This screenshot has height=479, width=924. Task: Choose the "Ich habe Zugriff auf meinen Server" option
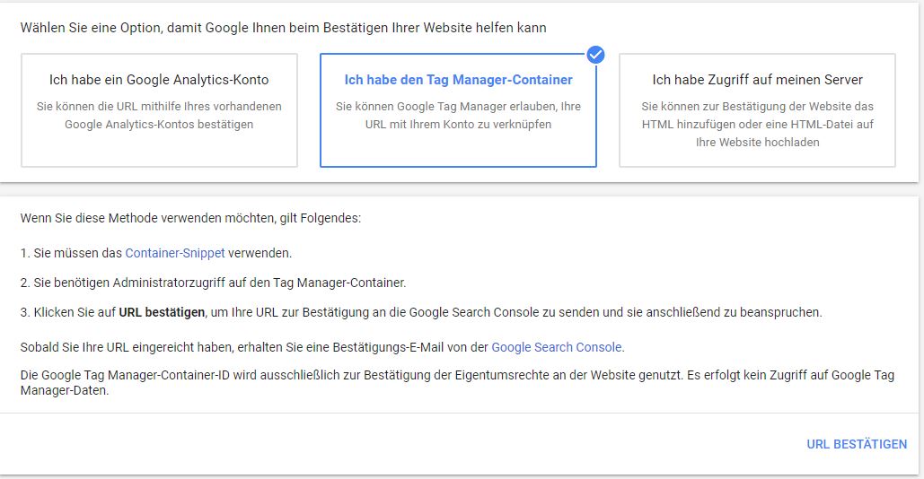click(757, 80)
